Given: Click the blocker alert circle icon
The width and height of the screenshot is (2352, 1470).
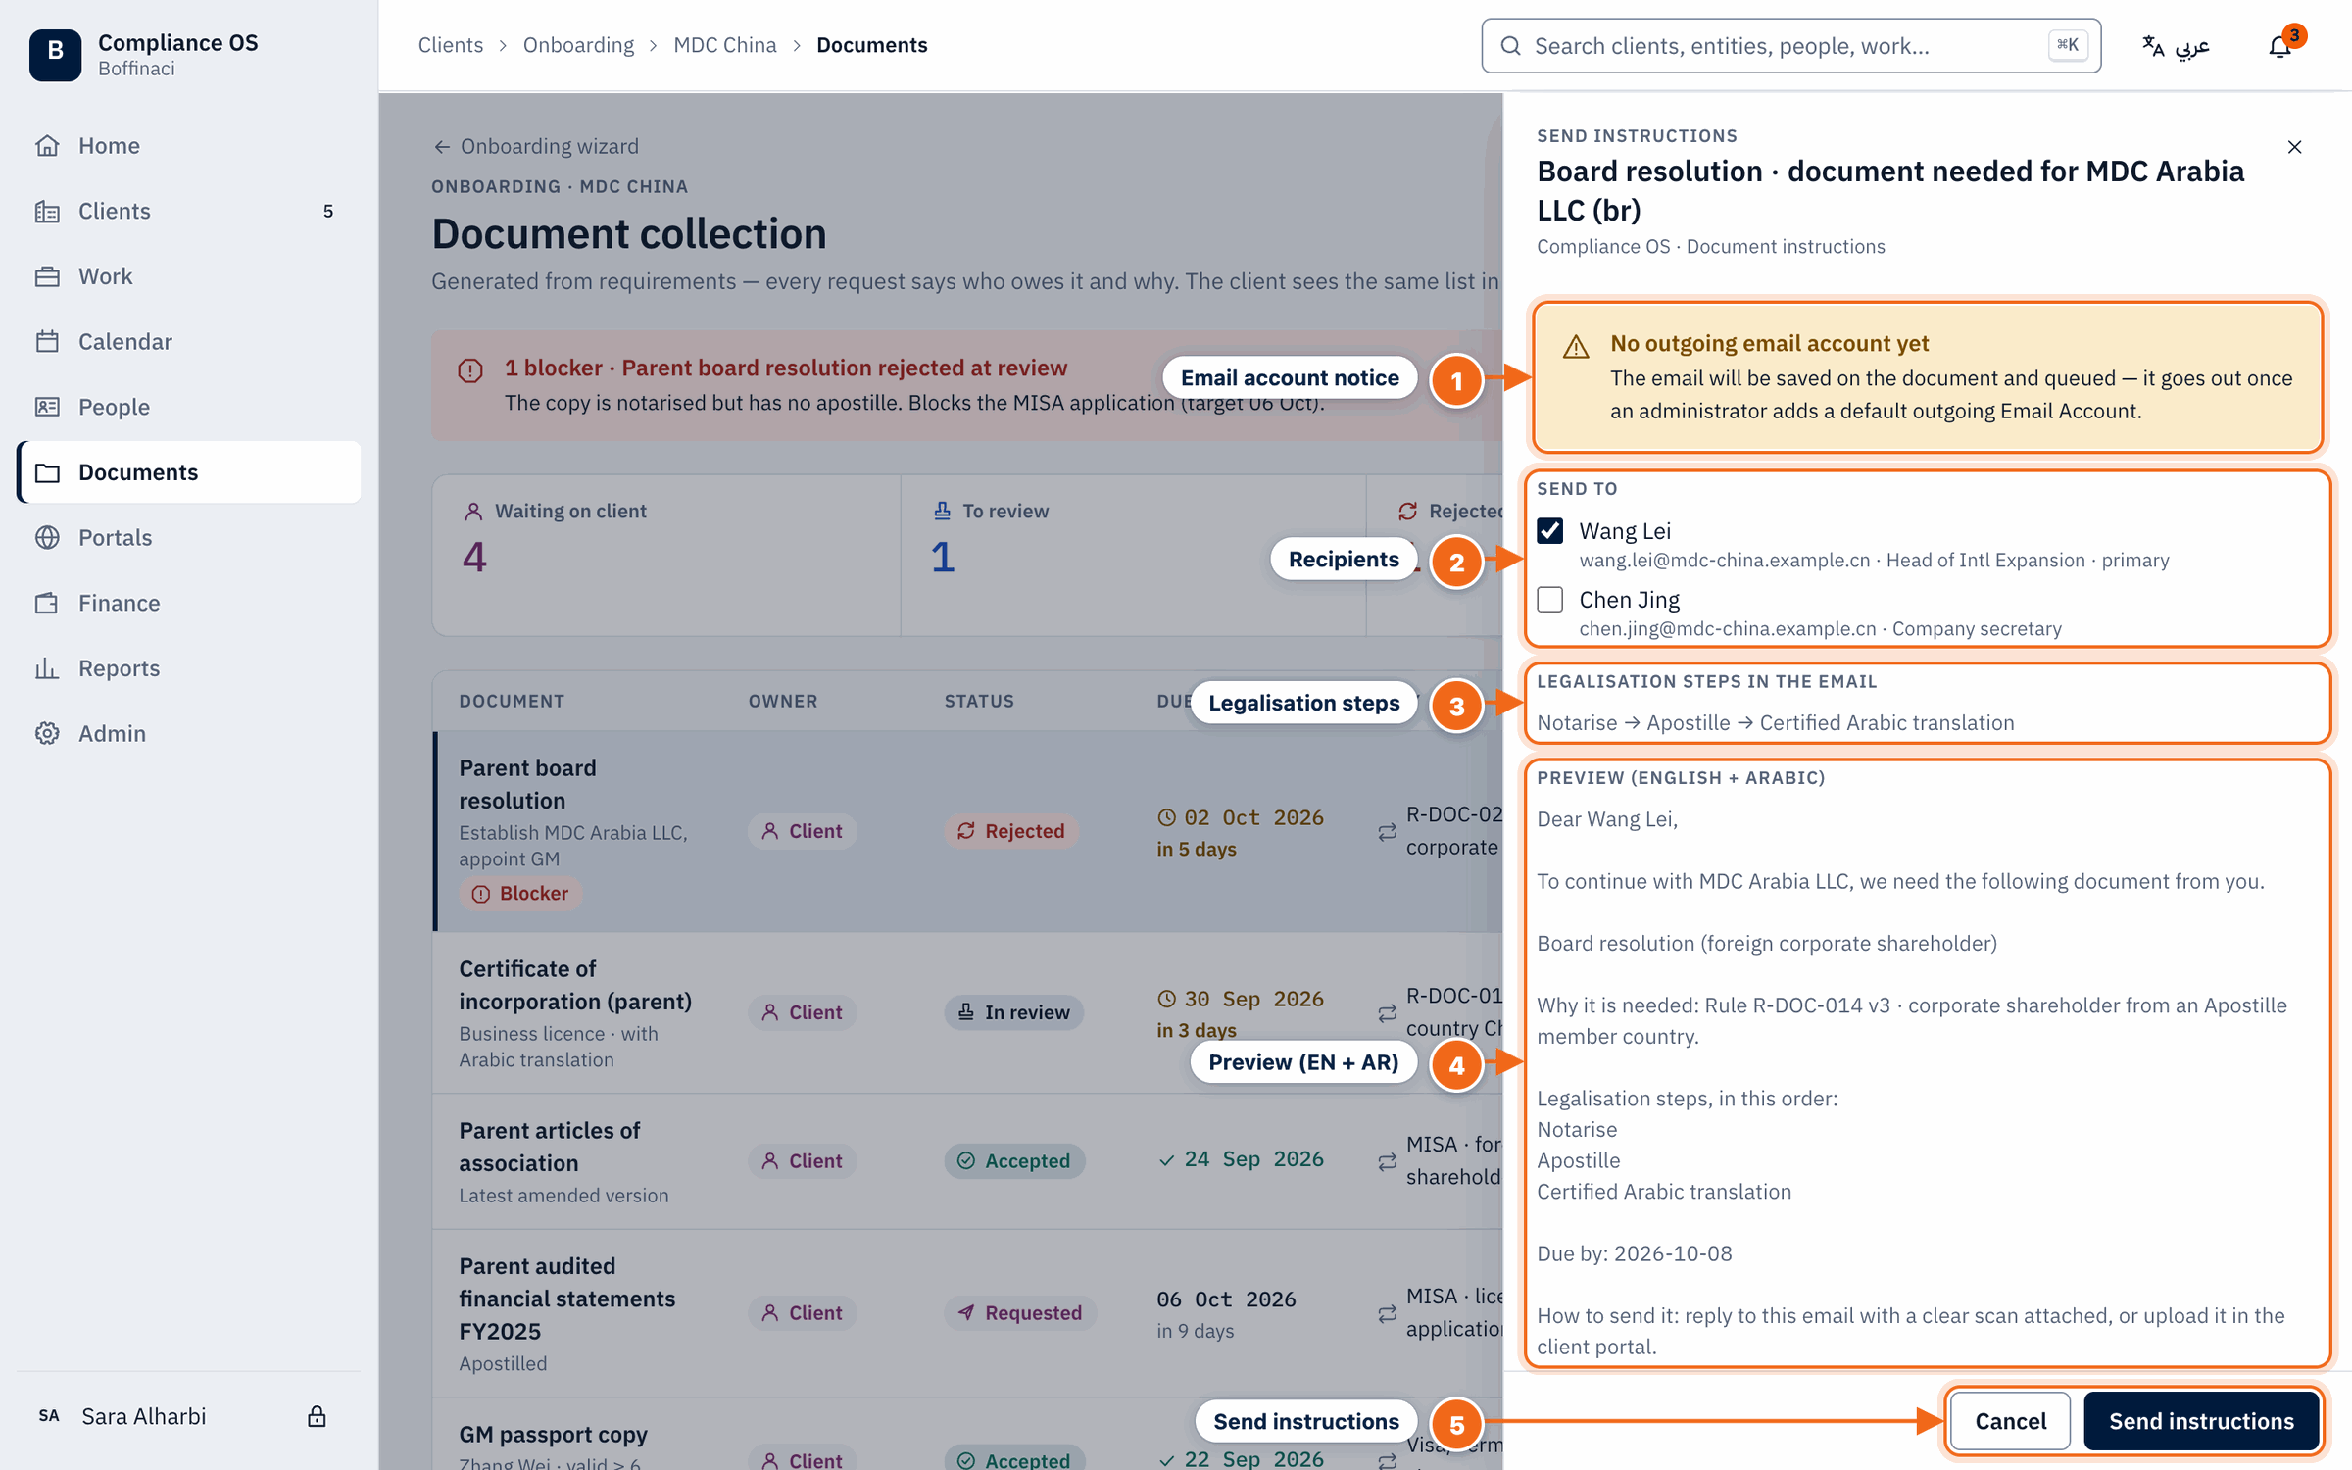Looking at the screenshot, I should click(470, 370).
